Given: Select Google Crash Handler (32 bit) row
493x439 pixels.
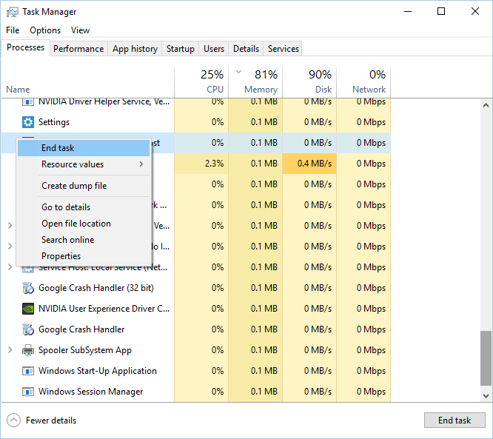Looking at the screenshot, I should tap(196, 288).
